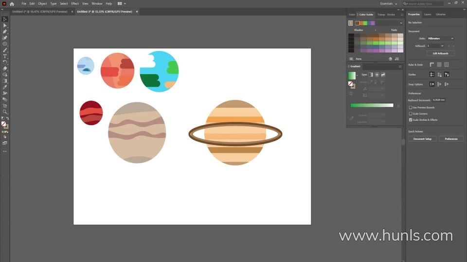Open Color Guide panel options menu
This screenshot has width=467, height=262.
tap(402, 15)
